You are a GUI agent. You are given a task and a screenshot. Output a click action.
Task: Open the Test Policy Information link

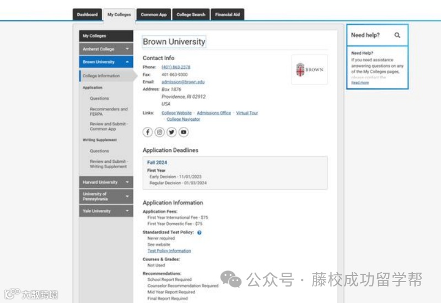(x=169, y=251)
